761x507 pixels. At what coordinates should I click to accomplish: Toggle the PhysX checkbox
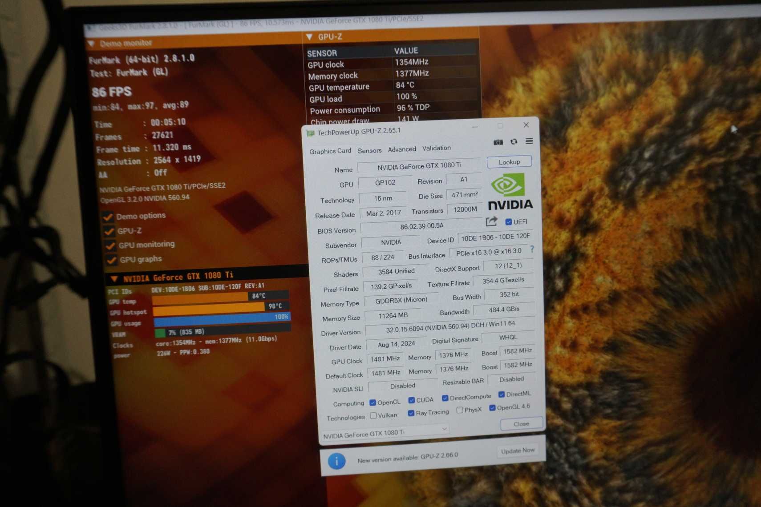(459, 410)
